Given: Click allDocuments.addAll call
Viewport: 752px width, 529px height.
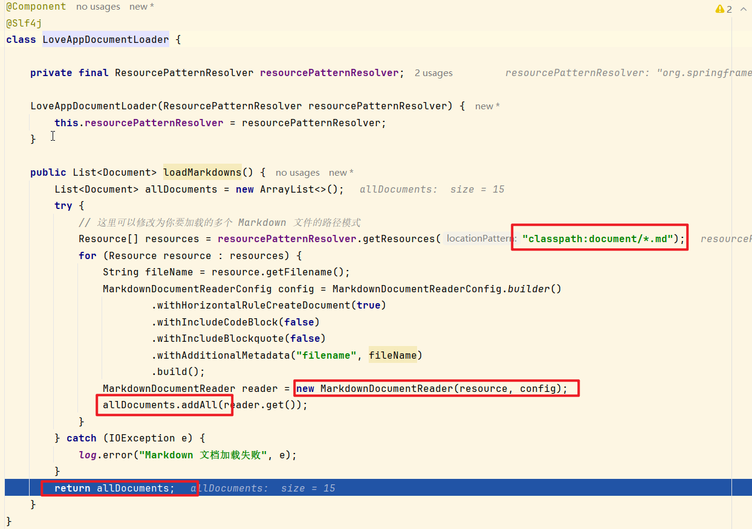Looking at the screenshot, I should [x=160, y=405].
